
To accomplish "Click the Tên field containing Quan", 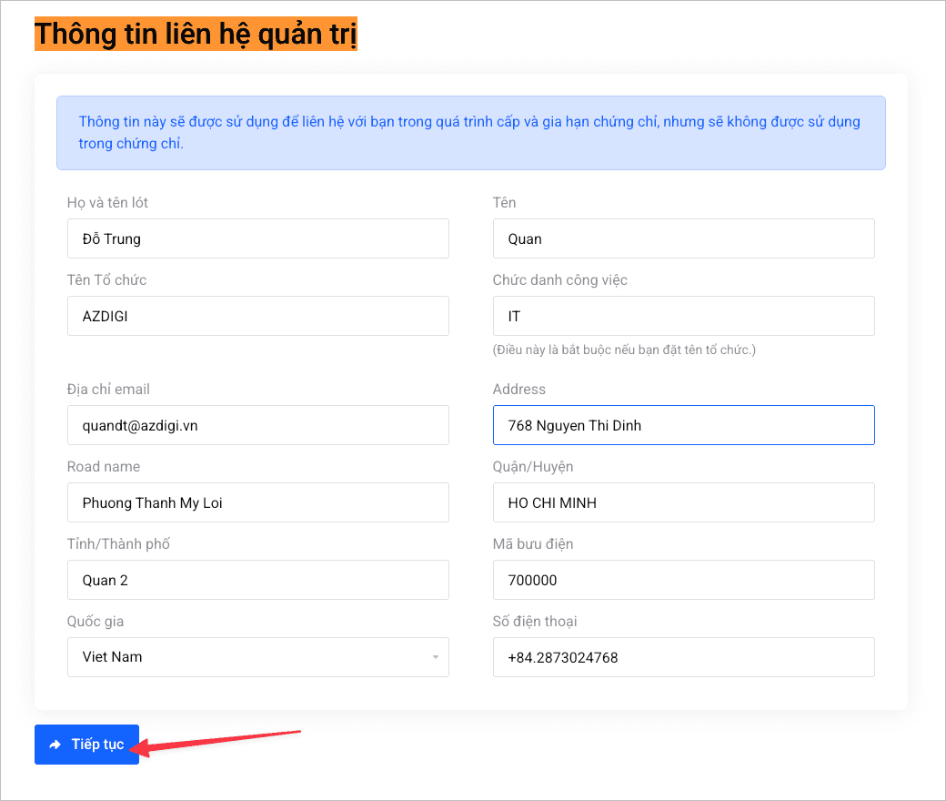I will 683,238.
